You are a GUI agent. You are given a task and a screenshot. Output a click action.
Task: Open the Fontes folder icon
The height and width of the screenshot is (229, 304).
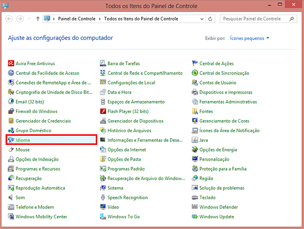click(x=195, y=111)
